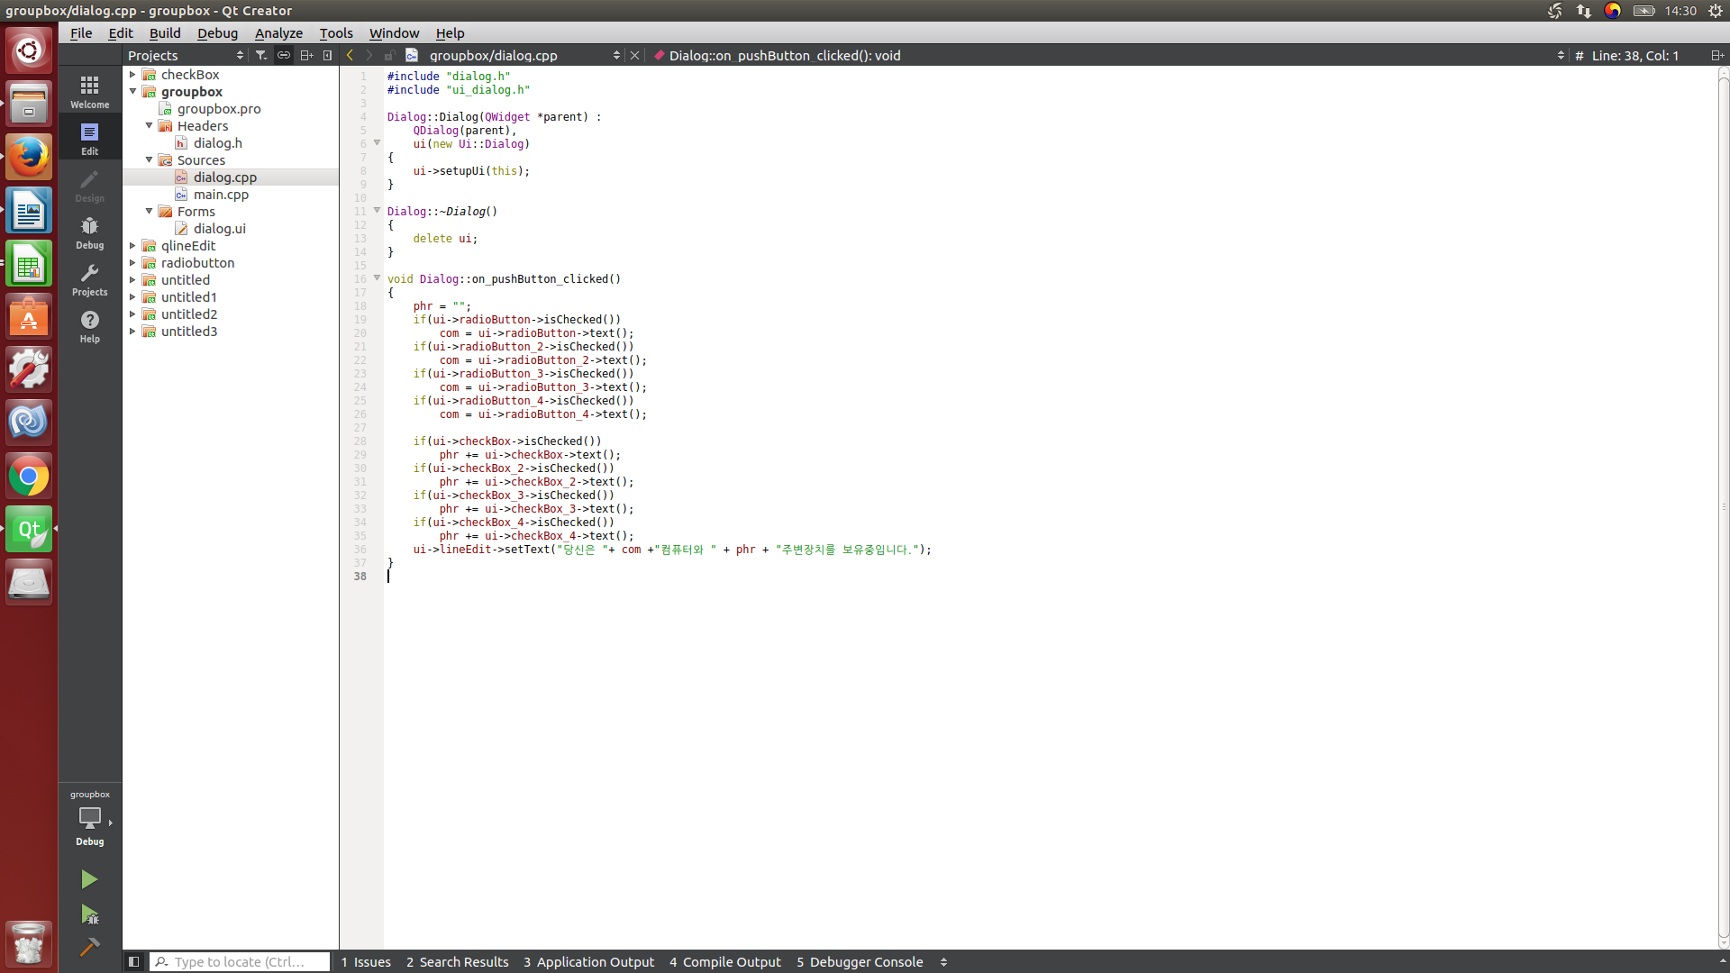Image resolution: width=1730 pixels, height=973 pixels.
Task: Switch to Welcome mode
Action: (89, 92)
